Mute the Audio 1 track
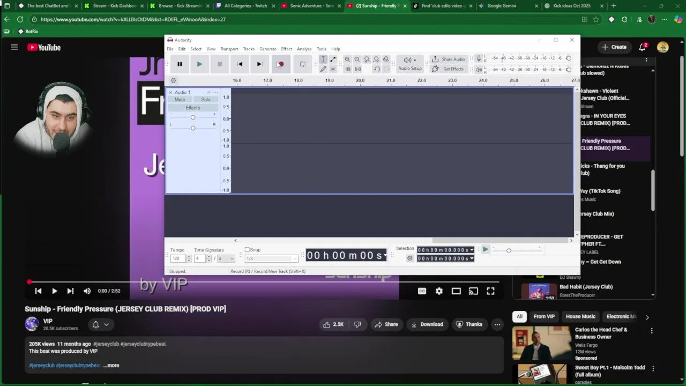The width and height of the screenshot is (686, 386). tap(180, 100)
